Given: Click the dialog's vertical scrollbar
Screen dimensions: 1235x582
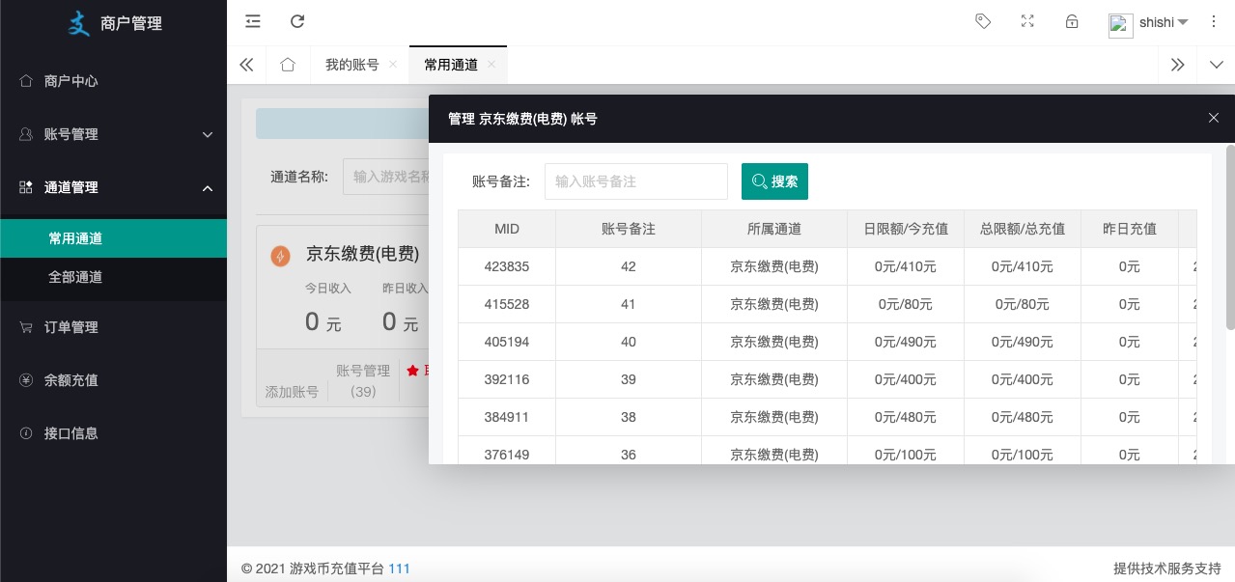Looking at the screenshot, I should 1230,237.
